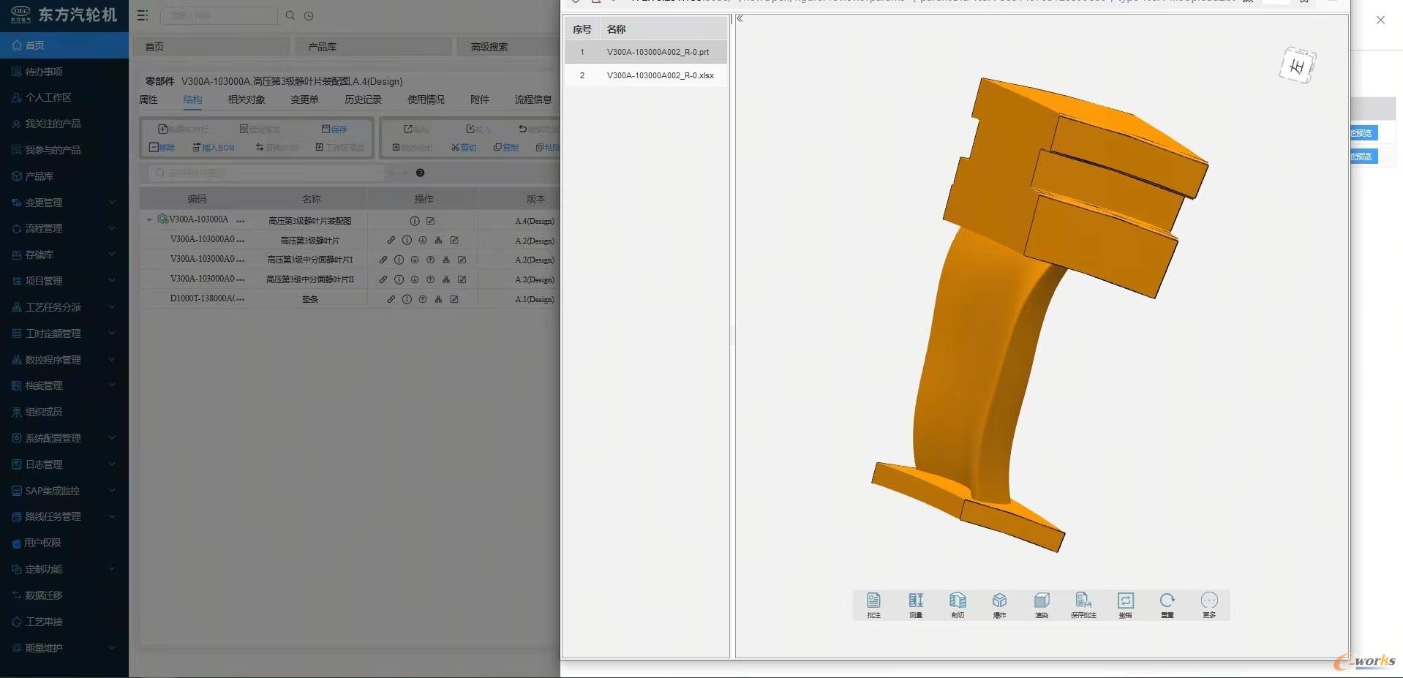1403x678 pixels.
Task: Expand the 数控程序管理 sidebar chevron
Action: pyautogui.click(x=112, y=360)
